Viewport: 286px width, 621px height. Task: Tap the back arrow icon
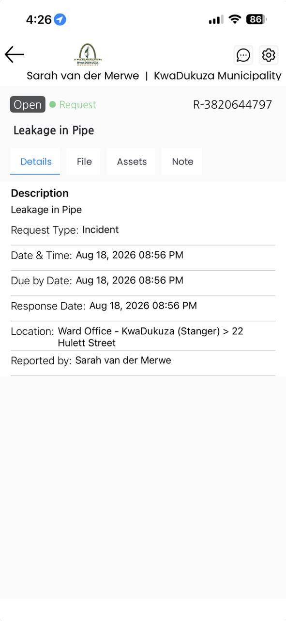click(15, 55)
